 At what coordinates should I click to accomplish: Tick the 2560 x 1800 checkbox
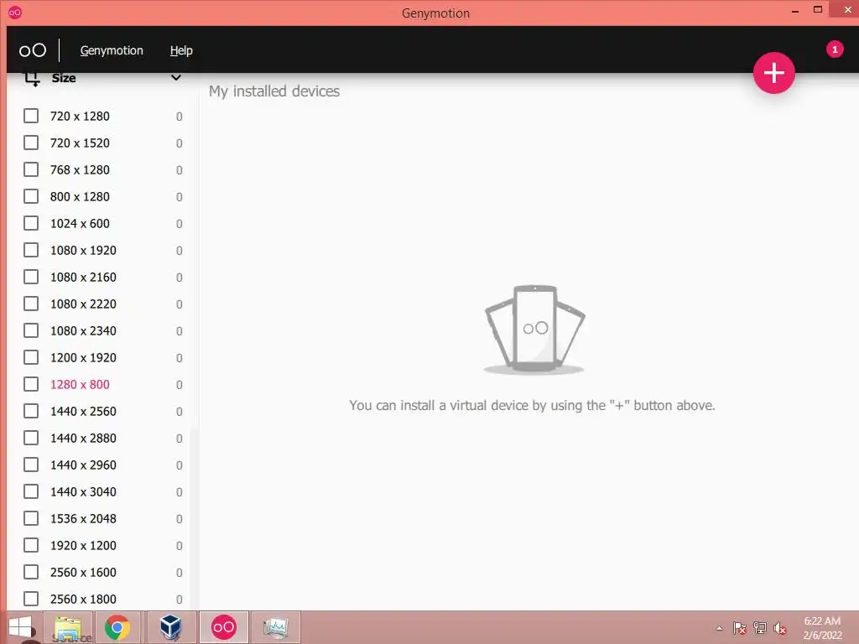tap(31, 599)
